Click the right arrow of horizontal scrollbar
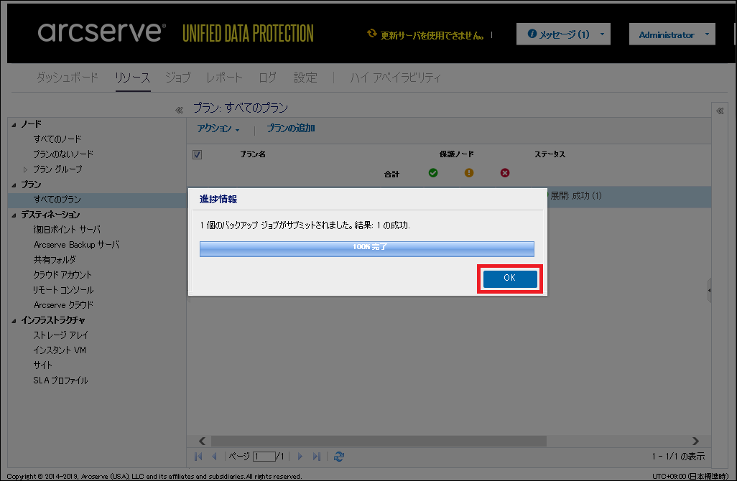 (695, 441)
